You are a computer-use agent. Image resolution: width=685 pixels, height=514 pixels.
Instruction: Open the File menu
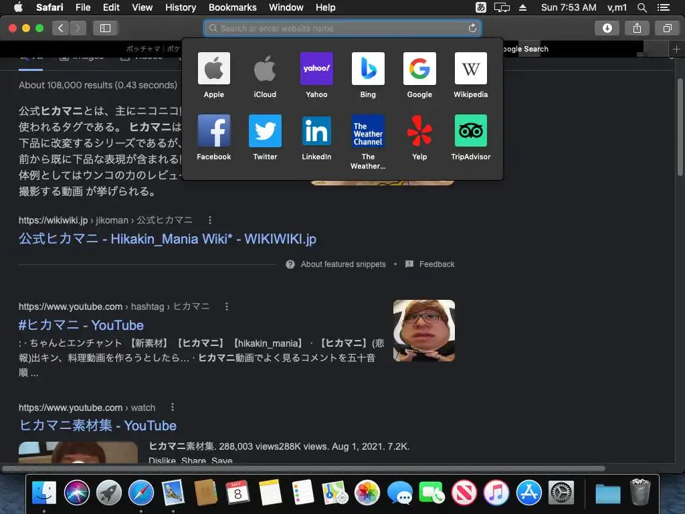coord(83,7)
